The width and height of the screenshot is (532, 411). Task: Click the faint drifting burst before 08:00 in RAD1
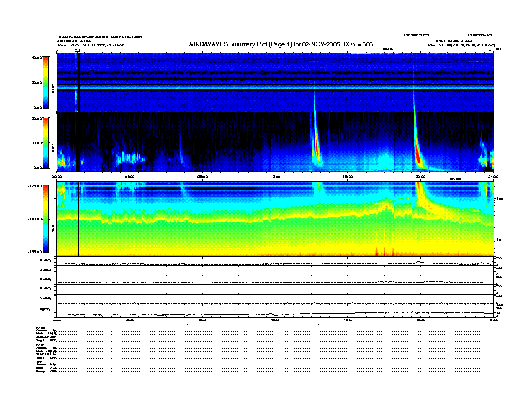[181, 151]
